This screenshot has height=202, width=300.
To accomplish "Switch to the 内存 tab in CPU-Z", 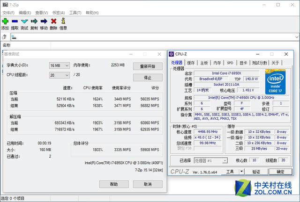I will pos(217,63).
